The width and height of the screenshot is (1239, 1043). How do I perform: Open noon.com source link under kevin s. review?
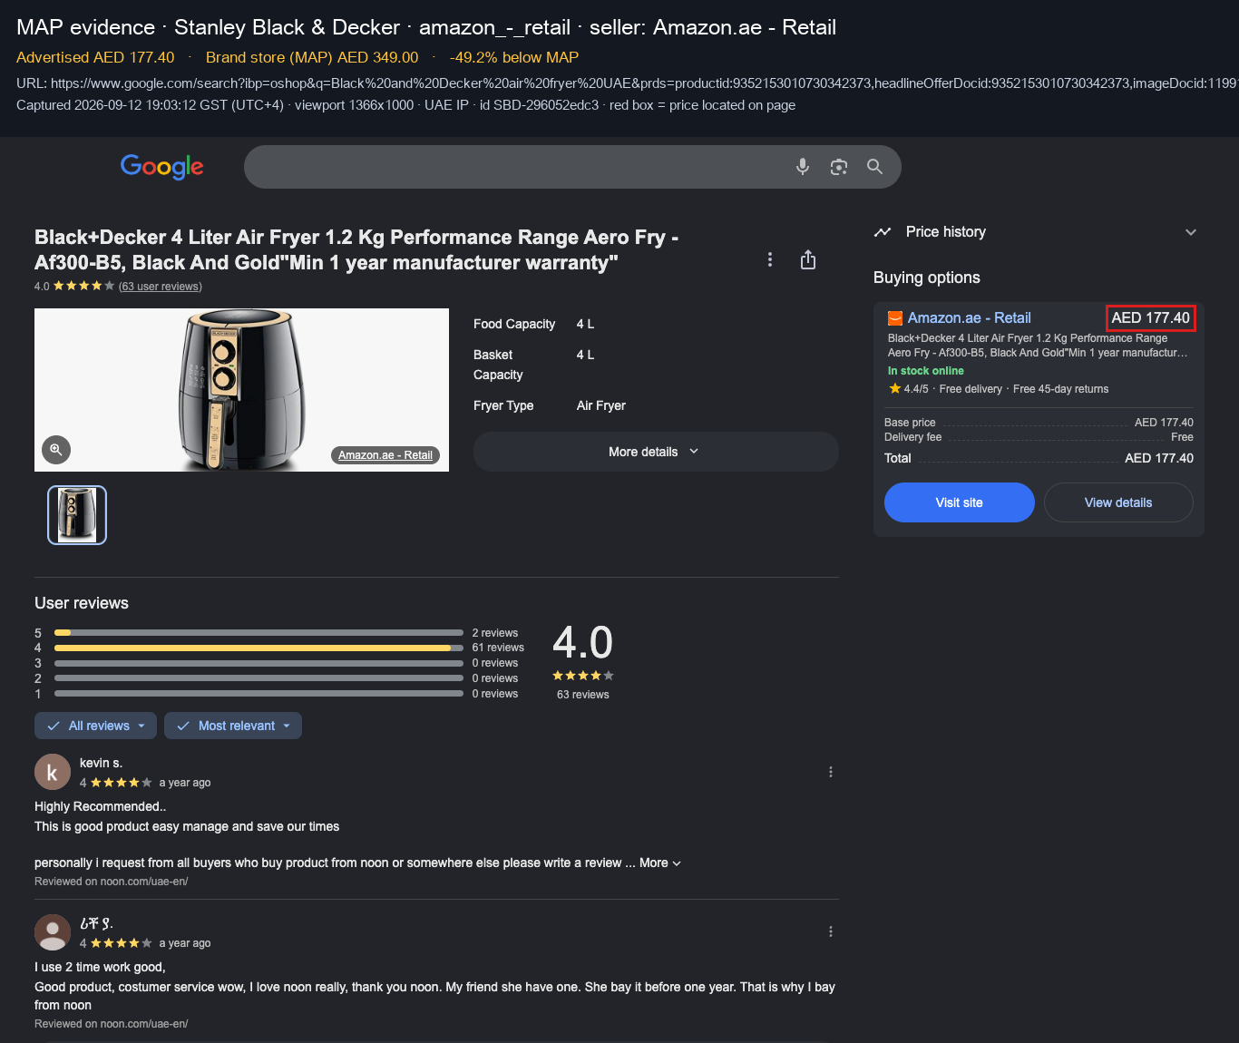click(x=112, y=882)
